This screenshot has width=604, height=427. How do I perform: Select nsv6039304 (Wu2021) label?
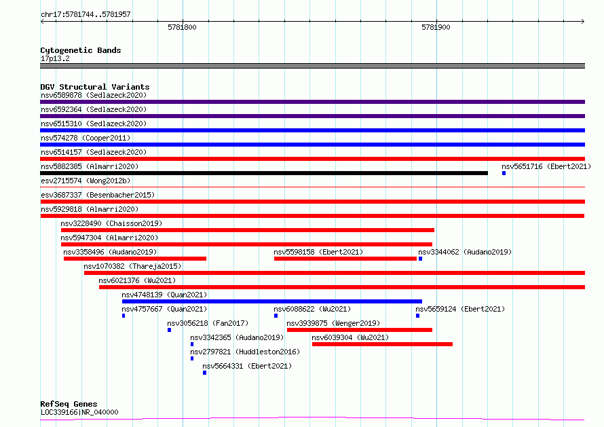coord(350,337)
